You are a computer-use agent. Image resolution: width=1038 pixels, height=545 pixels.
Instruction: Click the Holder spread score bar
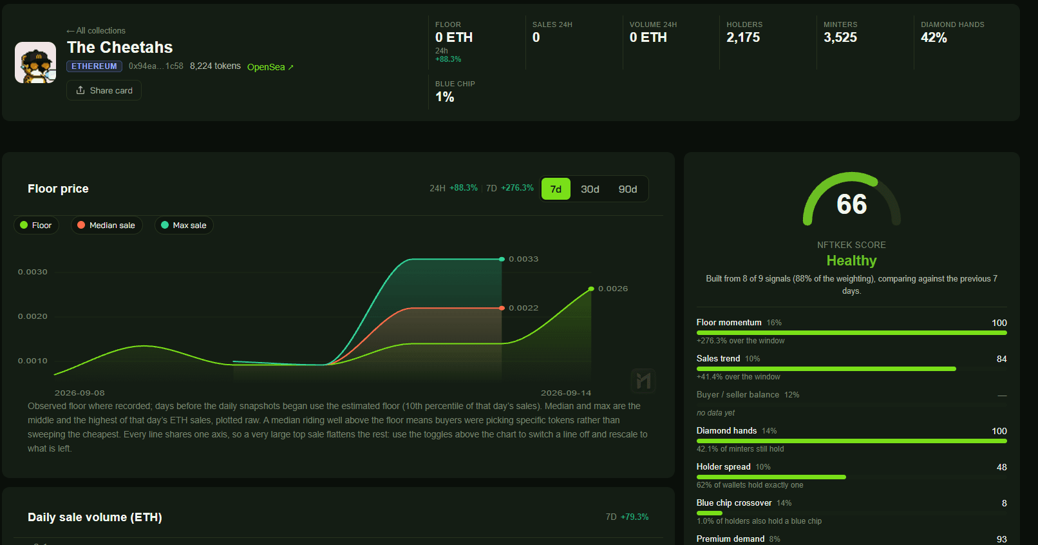click(x=851, y=477)
